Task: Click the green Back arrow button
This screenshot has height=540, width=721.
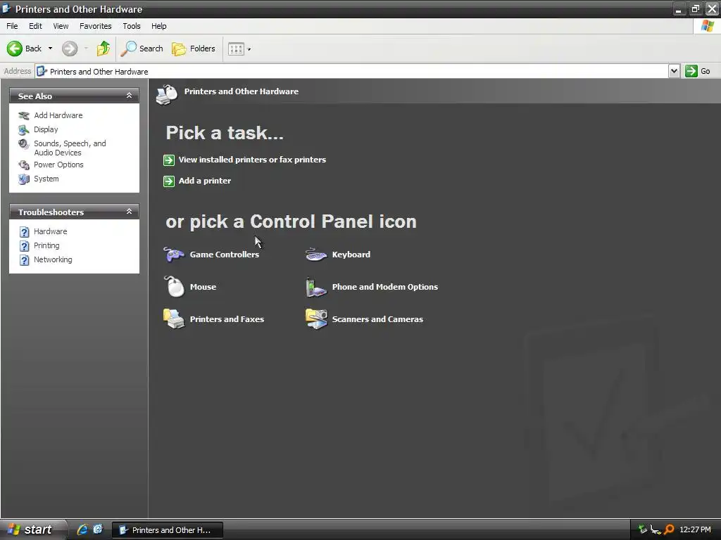Action: coord(15,49)
